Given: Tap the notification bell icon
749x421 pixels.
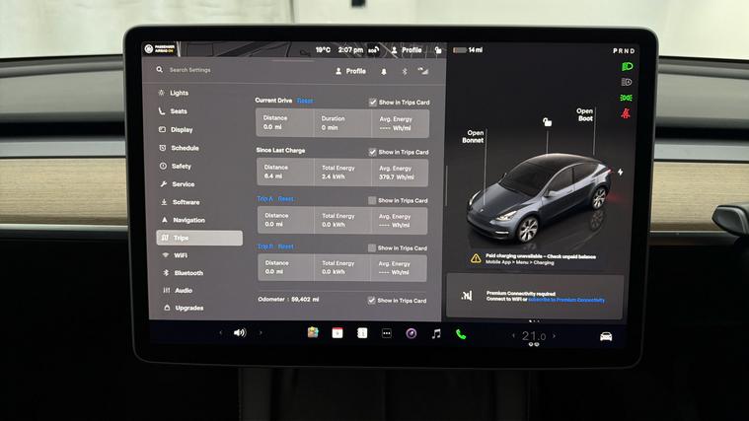Looking at the screenshot, I should pyautogui.click(x=384, y=71).
